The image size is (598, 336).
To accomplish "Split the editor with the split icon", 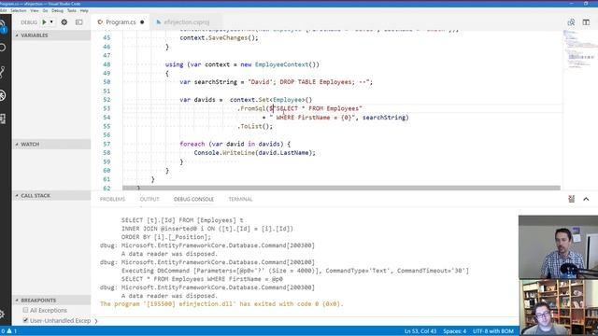I will (x=586, y=22).
